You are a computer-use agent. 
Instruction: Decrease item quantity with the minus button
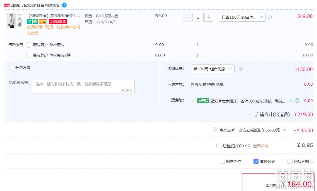[187, 17]
